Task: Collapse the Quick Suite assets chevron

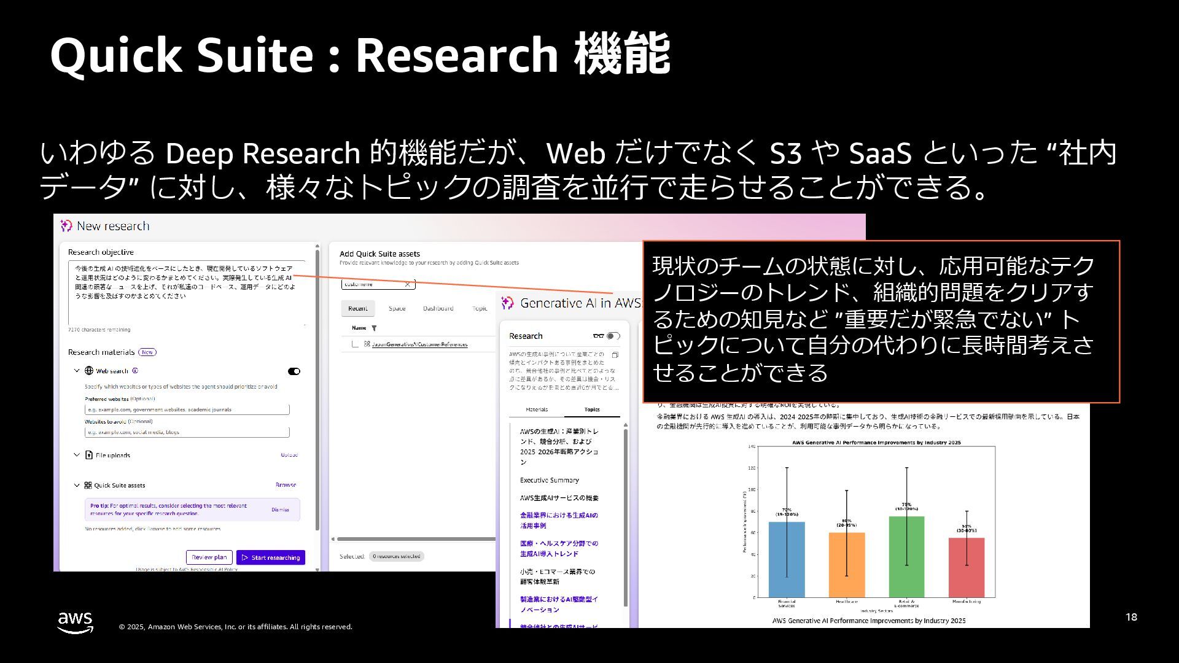Action: click(77, 485)
